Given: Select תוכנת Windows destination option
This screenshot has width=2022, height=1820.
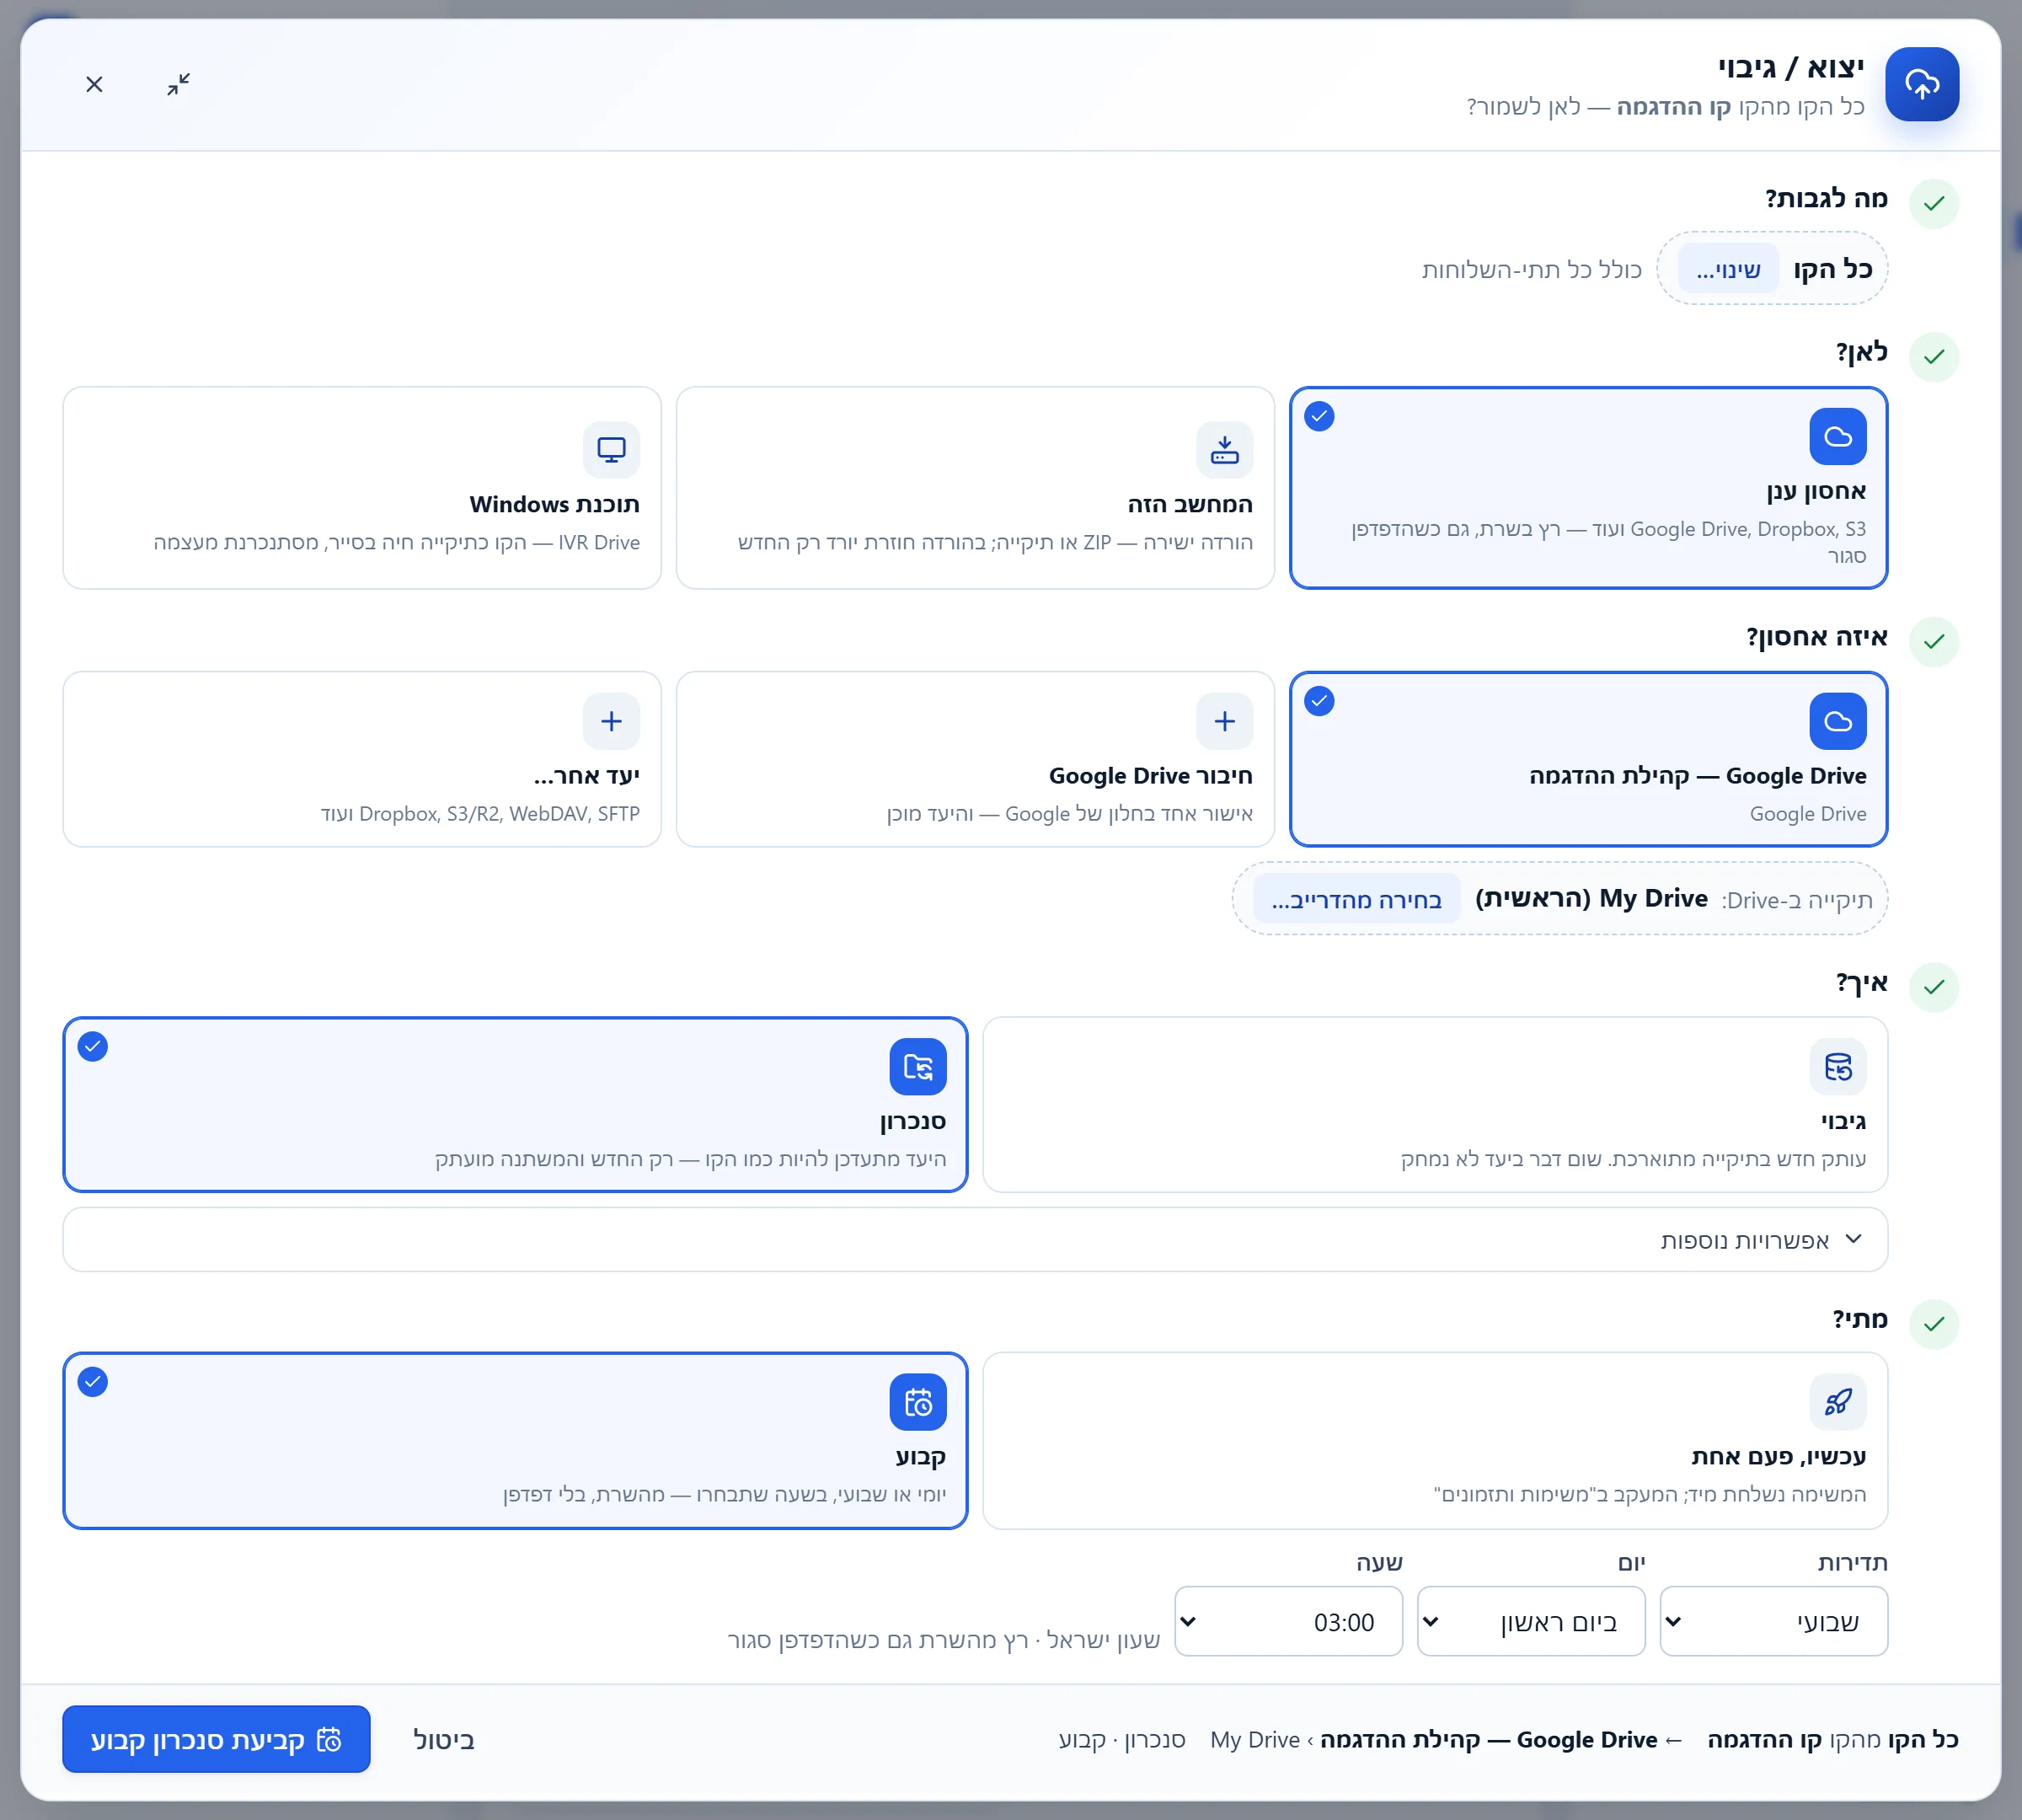Looking at the screenshot, I should tap(362, 488).
